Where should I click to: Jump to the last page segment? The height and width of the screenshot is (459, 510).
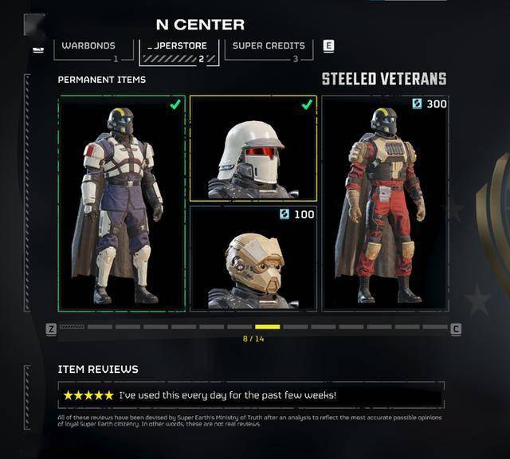435,327
